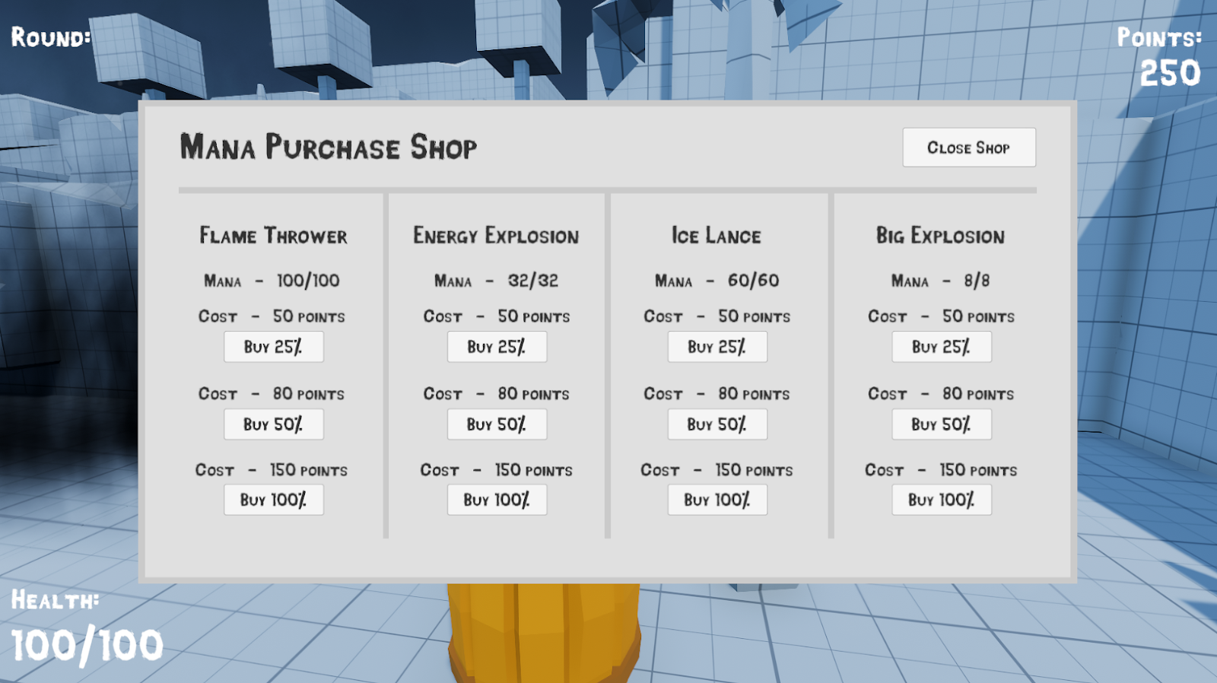1217x683 pixels.
Task: Buy 25% mana for Big Explosion
Action: click(942, 347)
